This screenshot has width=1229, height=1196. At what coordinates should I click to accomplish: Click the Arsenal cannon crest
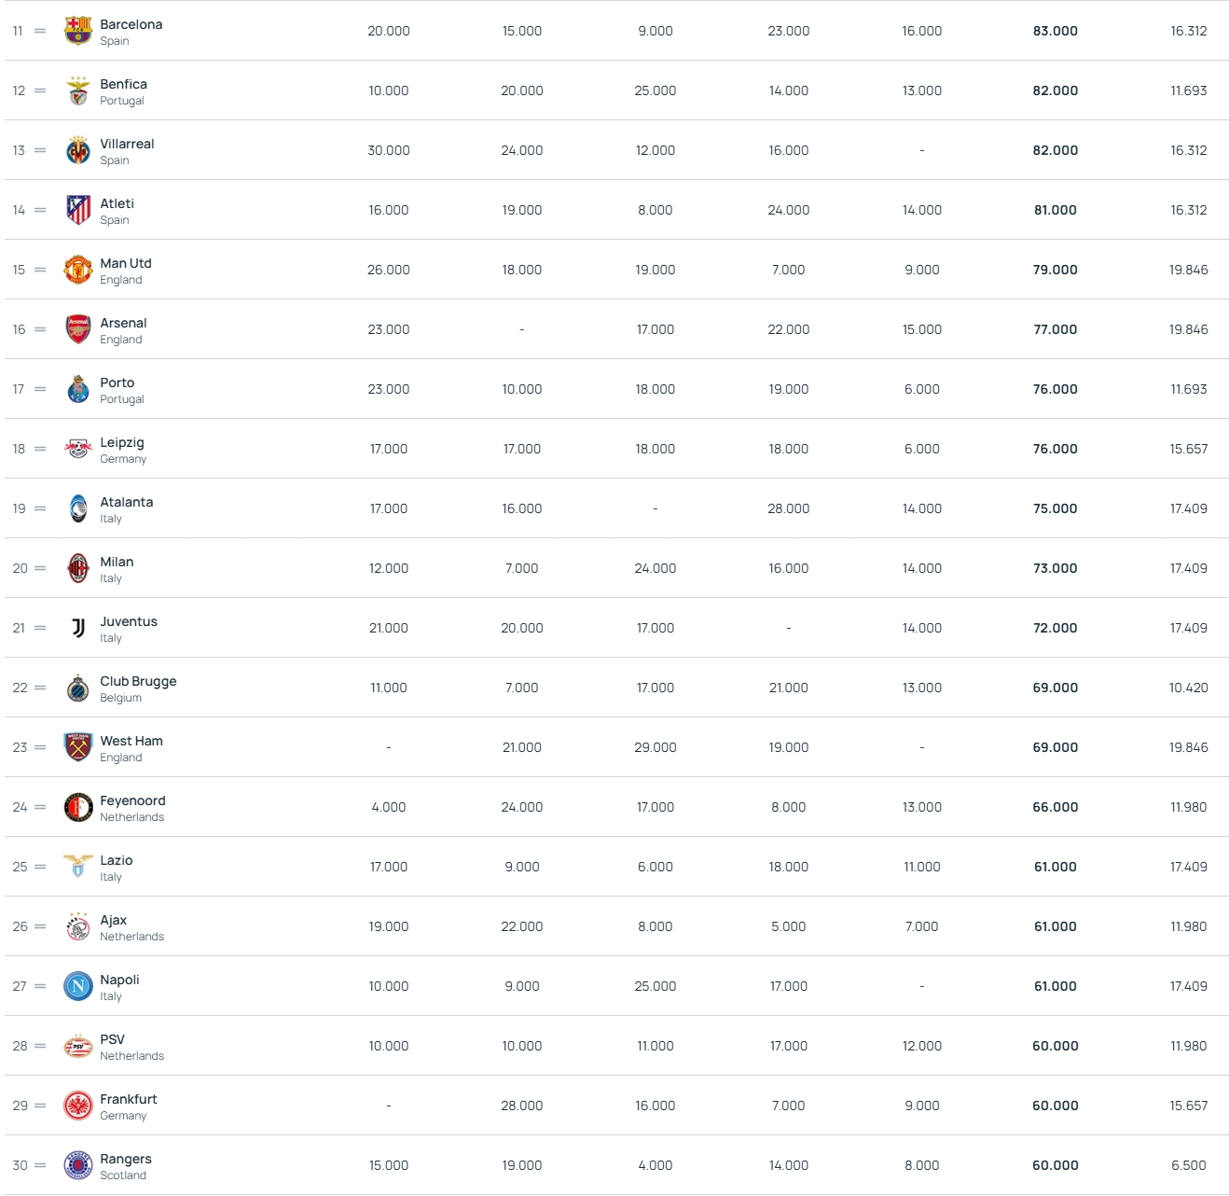78,329
